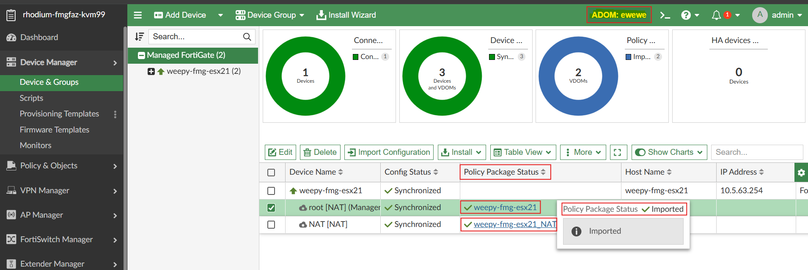Open the column settings gear icon
Image resolution: width=808 pixels, height=270 pixels.
tap(801, 172)
